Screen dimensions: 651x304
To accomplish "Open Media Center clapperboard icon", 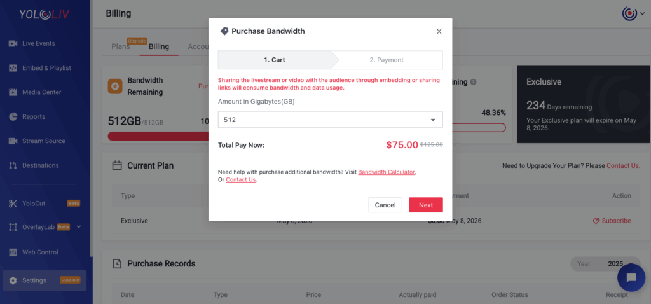I will pyautogui.click(x=13, y=92).
